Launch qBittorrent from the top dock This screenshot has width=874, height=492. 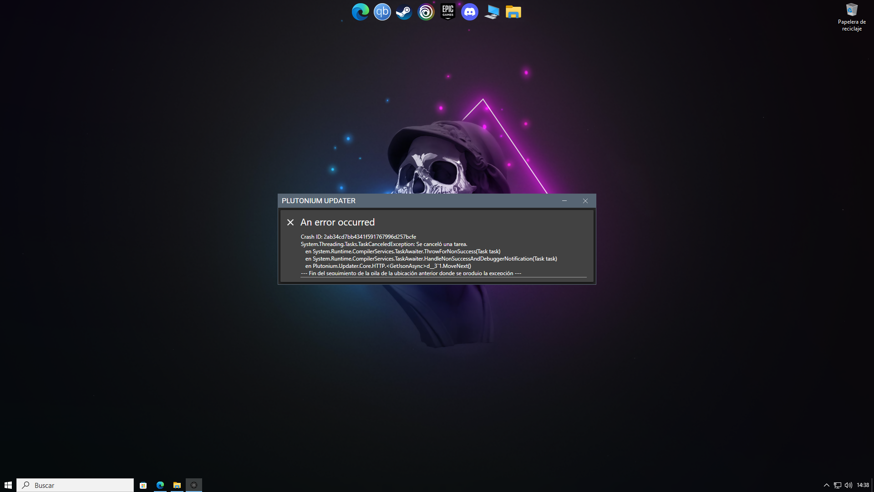(382, 12)
